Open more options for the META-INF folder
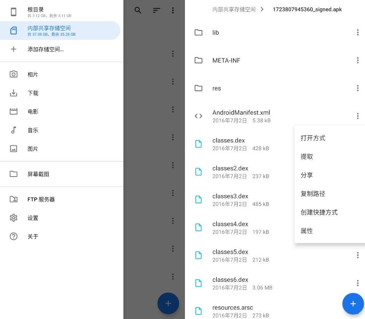 357,60
